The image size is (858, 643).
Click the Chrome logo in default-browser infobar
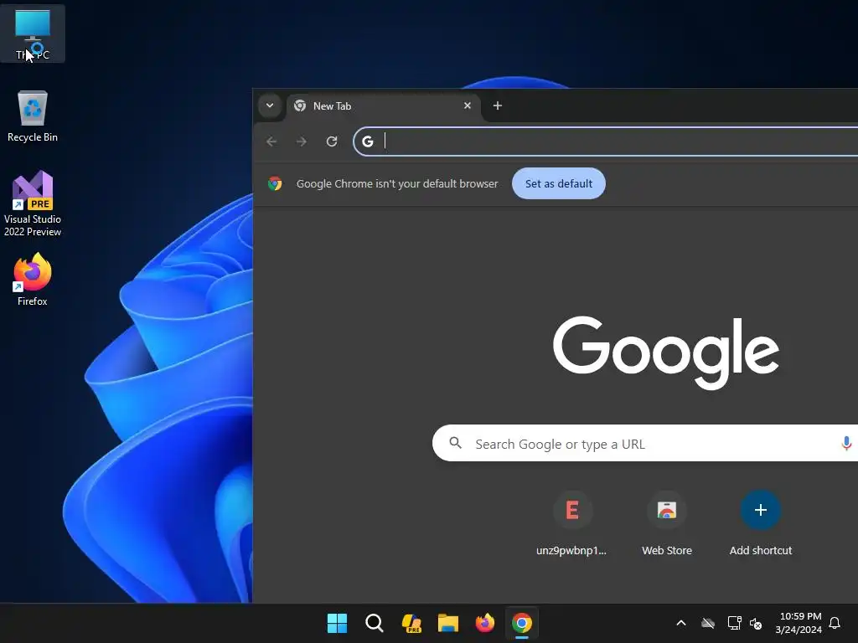275,183
